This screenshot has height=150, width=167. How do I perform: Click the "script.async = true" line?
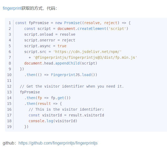(x=45, y=46)
